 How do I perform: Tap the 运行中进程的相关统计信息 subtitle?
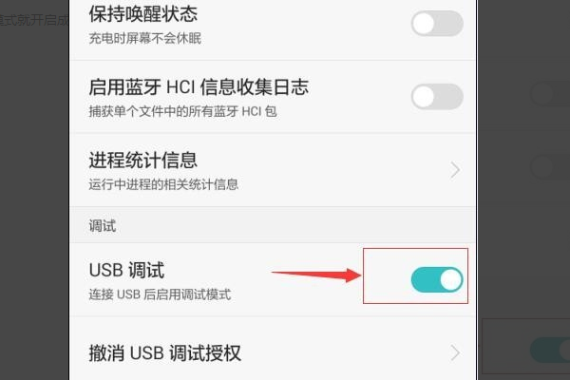pyautogui.click(x=163, y=184)
